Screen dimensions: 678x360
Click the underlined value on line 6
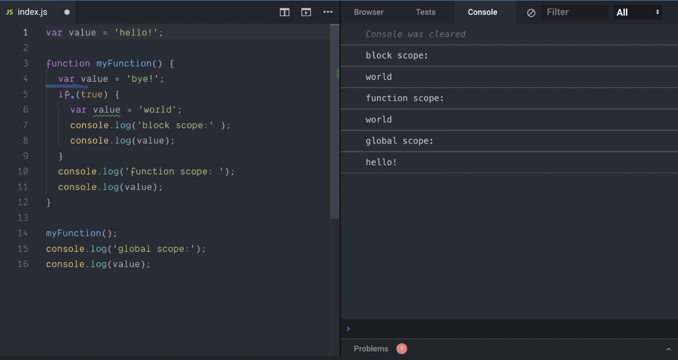(x=107, y=110)
